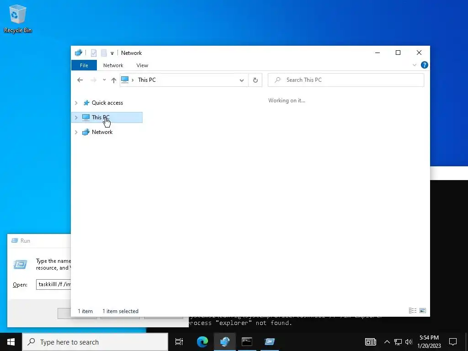This screenshot has height=351, width=468.
Task: Open Customize Quick Access Toolbar dropdown
Action: tap(112, 53)
